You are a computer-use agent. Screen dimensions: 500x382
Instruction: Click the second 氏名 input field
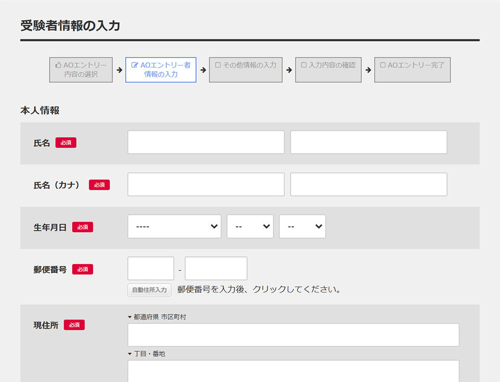click(x=368, y=143)
